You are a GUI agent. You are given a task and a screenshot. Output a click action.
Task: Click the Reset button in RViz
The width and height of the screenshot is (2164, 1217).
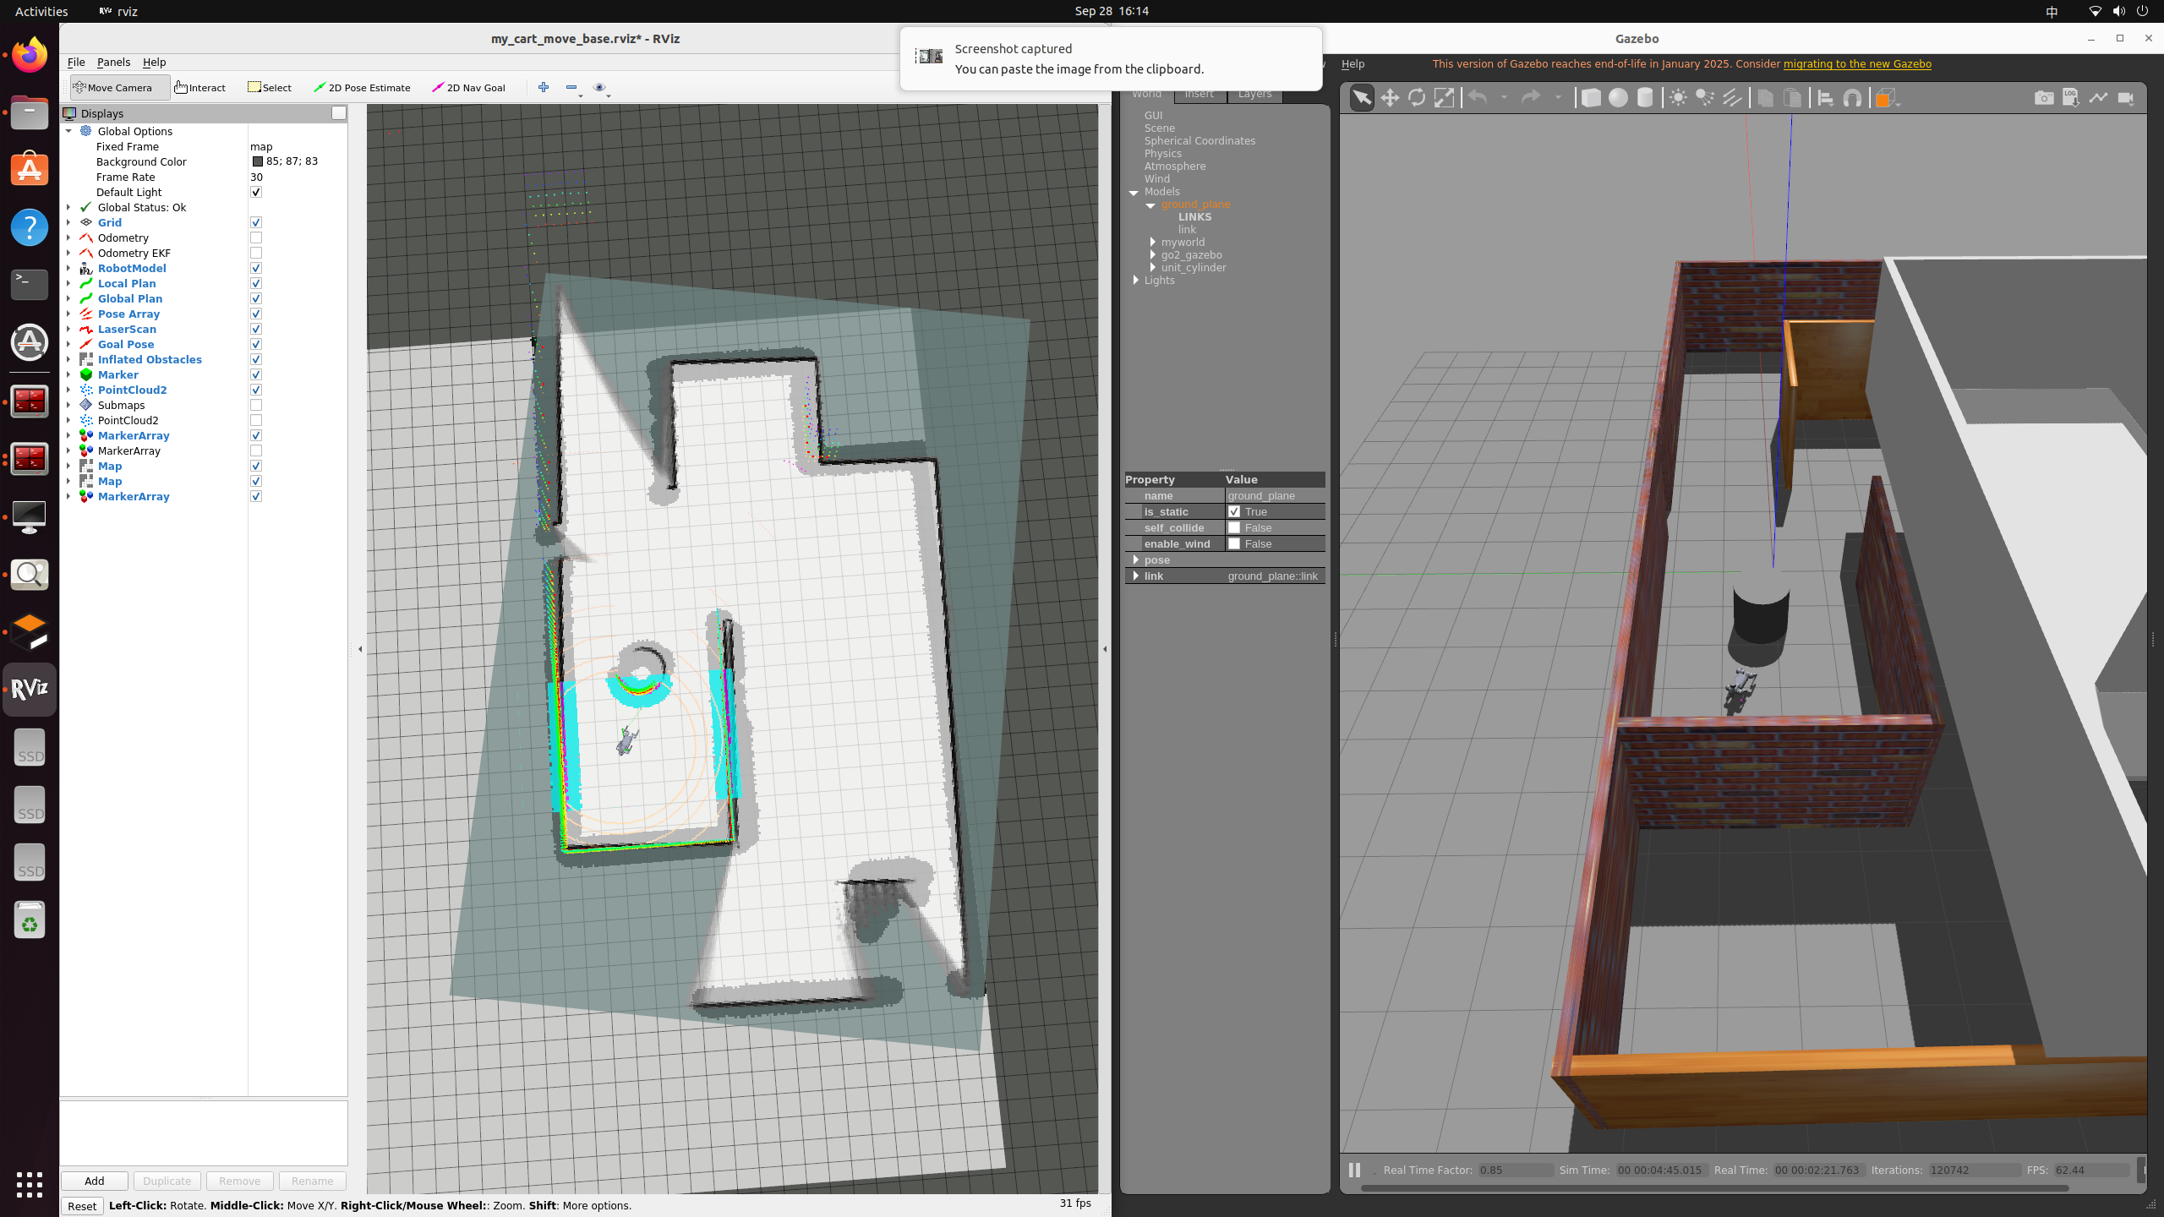[82, 1206]
